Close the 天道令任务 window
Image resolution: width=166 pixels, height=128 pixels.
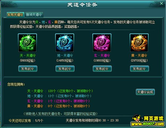[x=161, y=3]
